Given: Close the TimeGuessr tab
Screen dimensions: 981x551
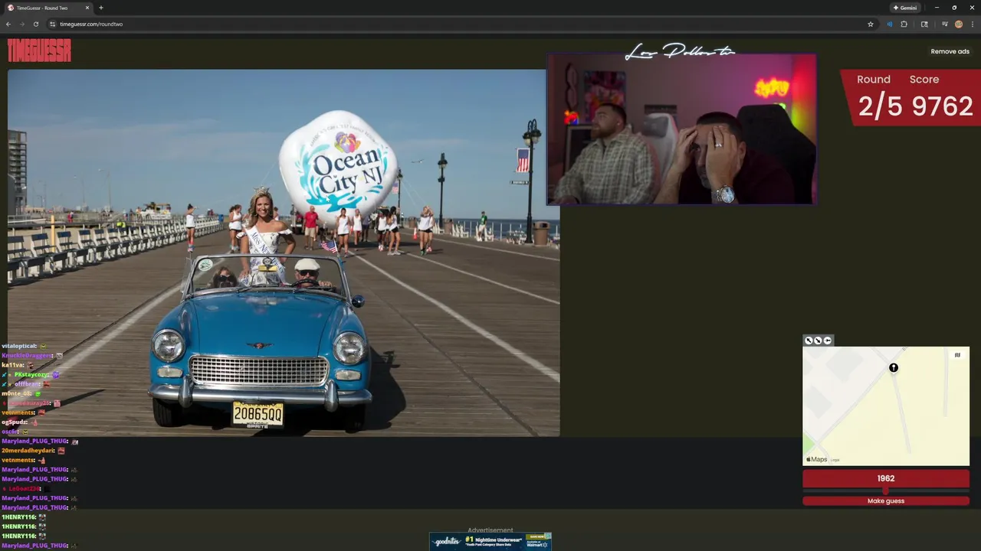Looking at the screenshot, I should tap(87, 8).
